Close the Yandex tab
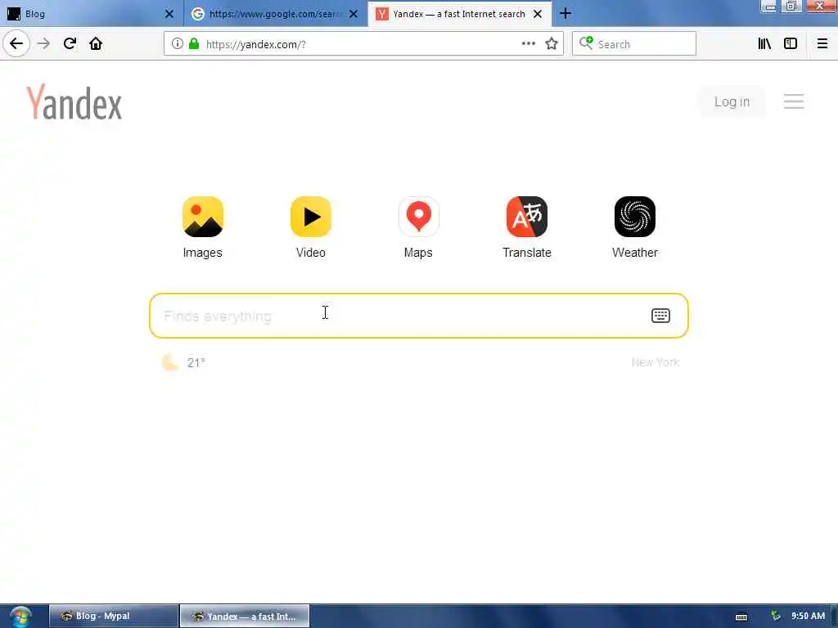The image size is (838, 628). pos(538,14)
